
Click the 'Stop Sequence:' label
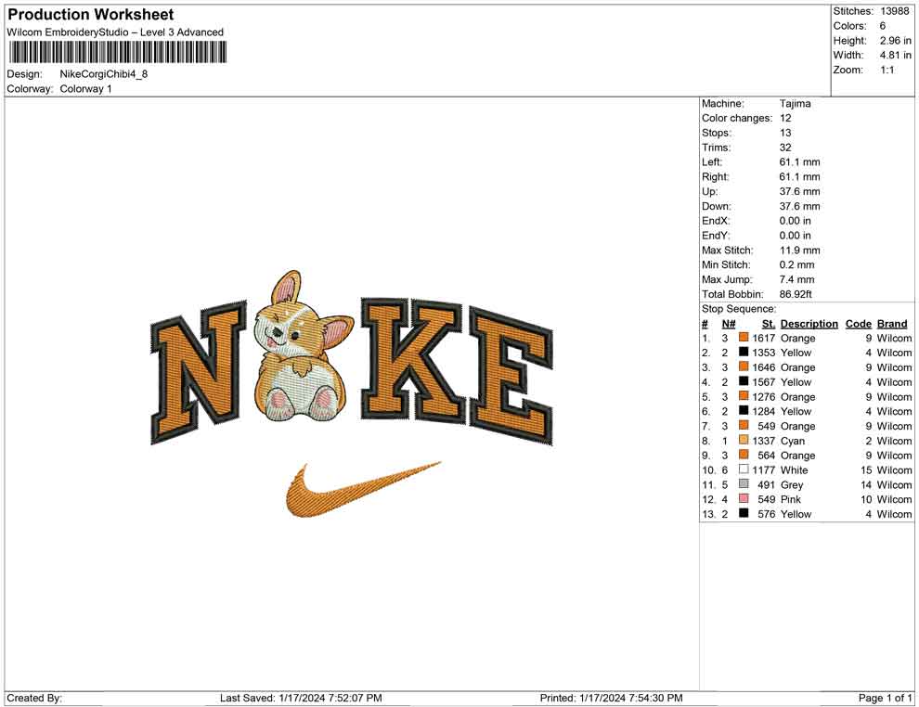739,309
